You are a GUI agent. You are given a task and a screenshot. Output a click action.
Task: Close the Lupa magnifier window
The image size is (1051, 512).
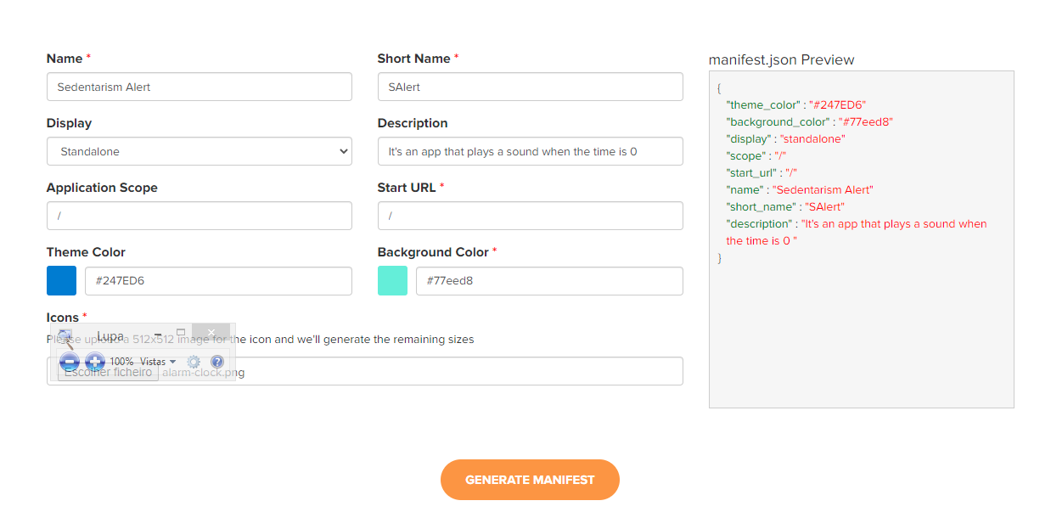point(211,332)
